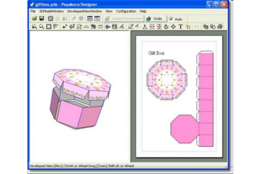
Task: Select the Text (T) tool
Action: 181,27
